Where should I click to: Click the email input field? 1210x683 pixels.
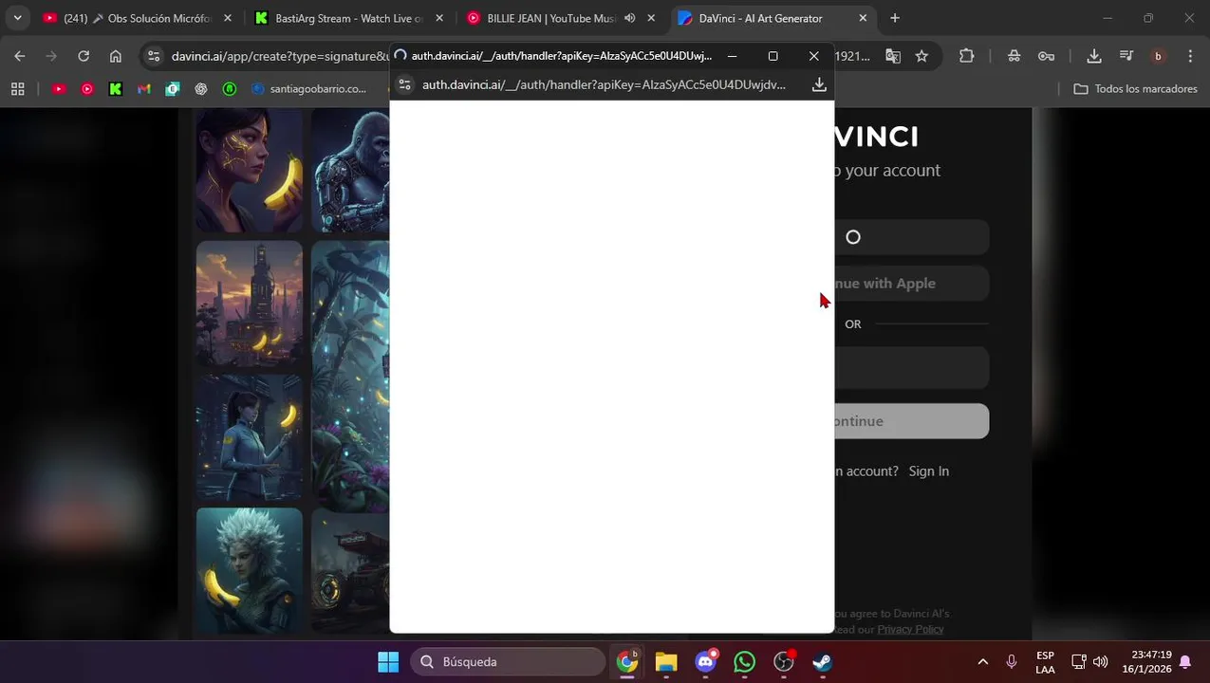912,368
